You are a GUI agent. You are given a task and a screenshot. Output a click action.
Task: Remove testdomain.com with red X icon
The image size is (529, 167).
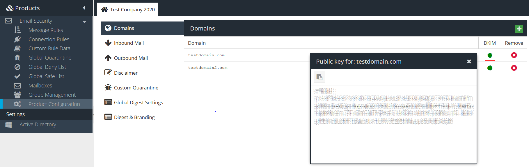(x=514, y=55)
